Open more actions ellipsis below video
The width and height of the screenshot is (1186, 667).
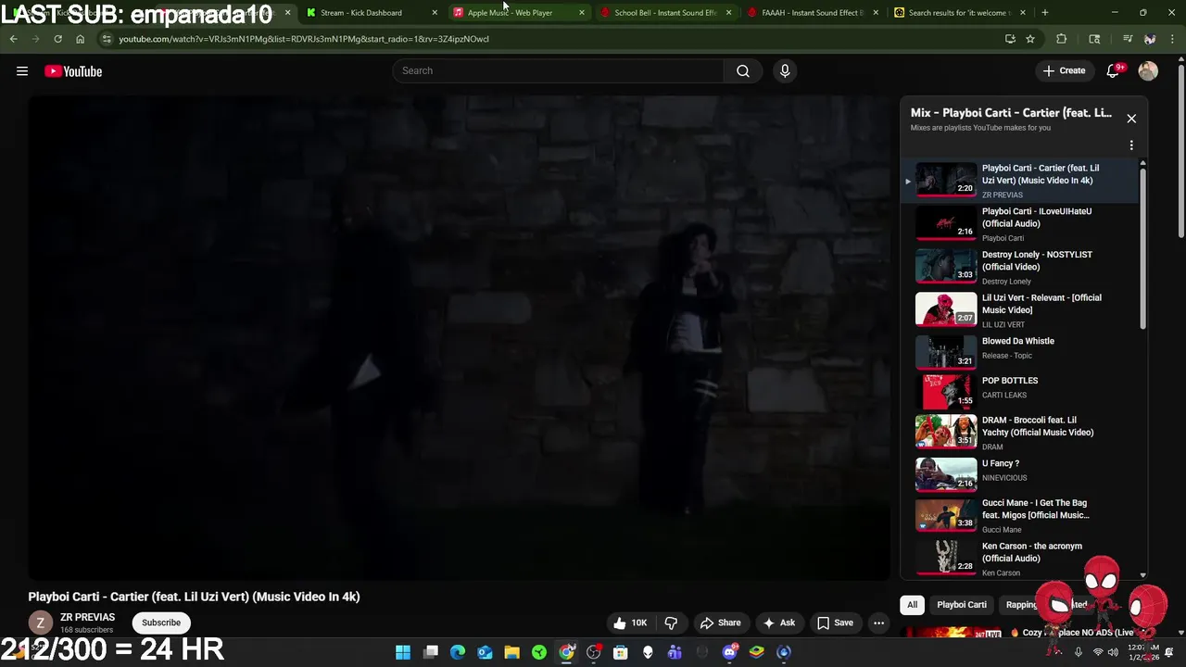click(879, 623)
